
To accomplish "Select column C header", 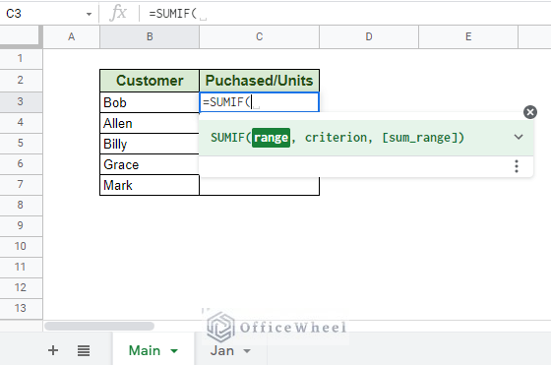I will coord(260,36).
